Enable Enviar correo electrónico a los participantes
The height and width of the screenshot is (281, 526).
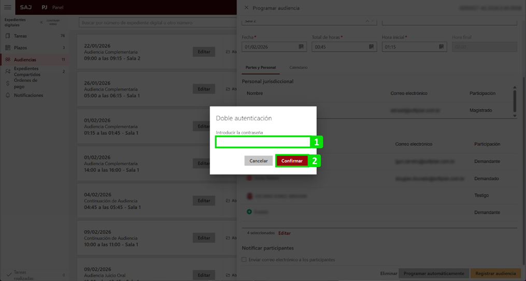coord(244,260)
